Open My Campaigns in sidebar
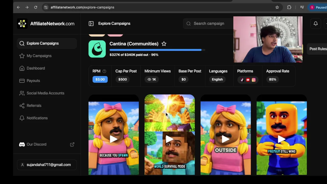327x184 pixels. [47, 56]
